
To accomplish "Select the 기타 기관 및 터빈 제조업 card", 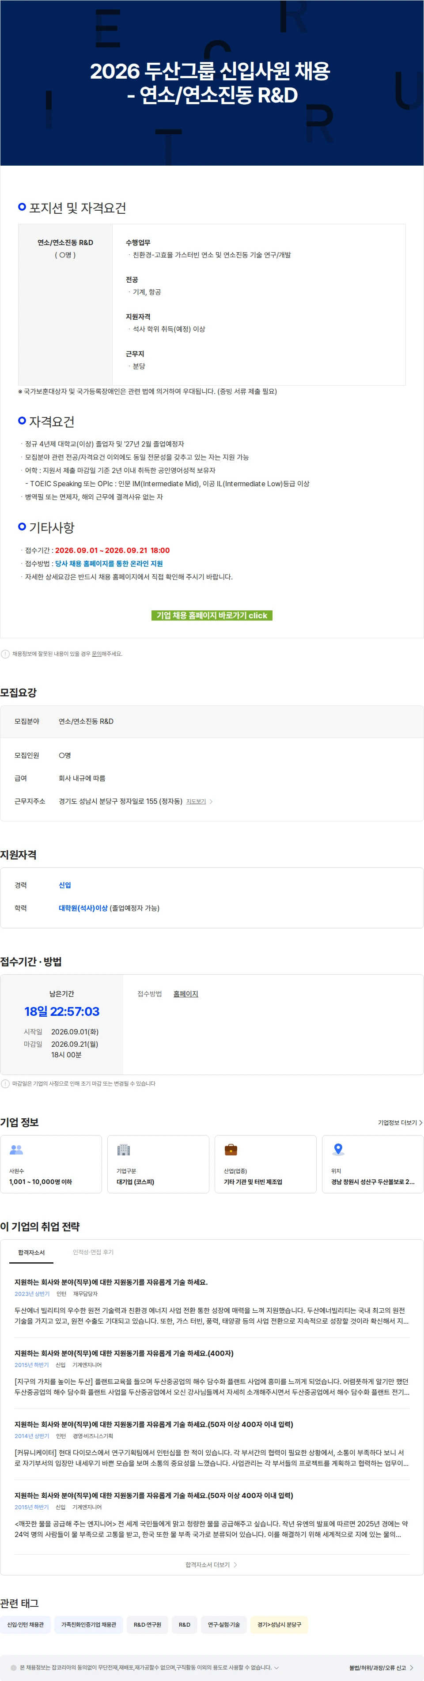I will pyautogui.click(x=265, y=1164).
